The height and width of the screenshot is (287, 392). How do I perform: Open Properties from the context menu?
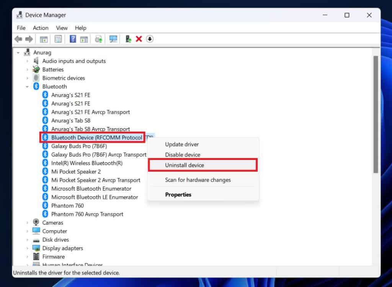tap(178, 194)
